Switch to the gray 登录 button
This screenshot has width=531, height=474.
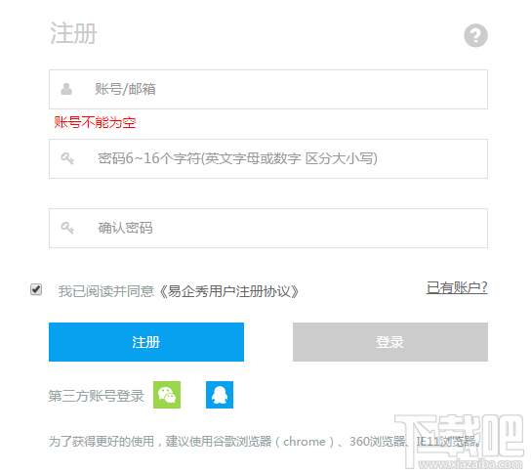[390, 342]
